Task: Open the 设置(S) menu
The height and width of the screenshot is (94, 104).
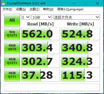Action: tap(21, 9)
